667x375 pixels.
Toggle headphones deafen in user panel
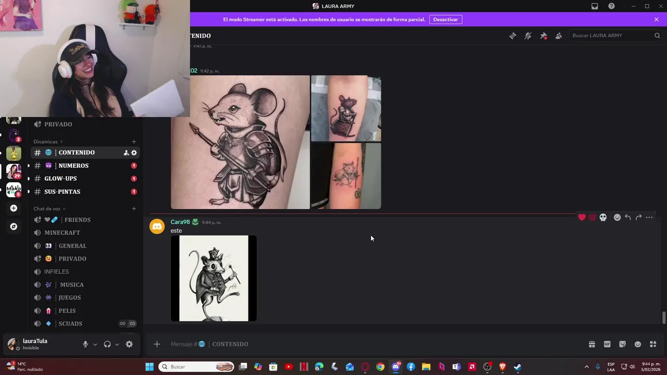[x=107, y=344]
